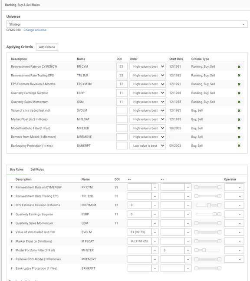
Task: Open >= value dropdown for $VOLM rule
Action: (x=155, y=232)
